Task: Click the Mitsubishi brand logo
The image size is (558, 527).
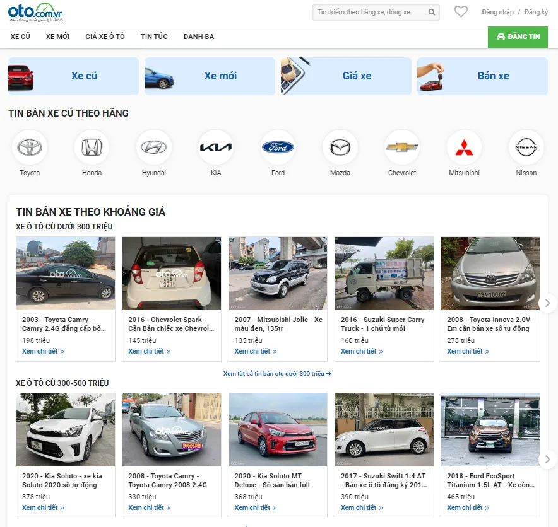Action: tap(464, 145)
